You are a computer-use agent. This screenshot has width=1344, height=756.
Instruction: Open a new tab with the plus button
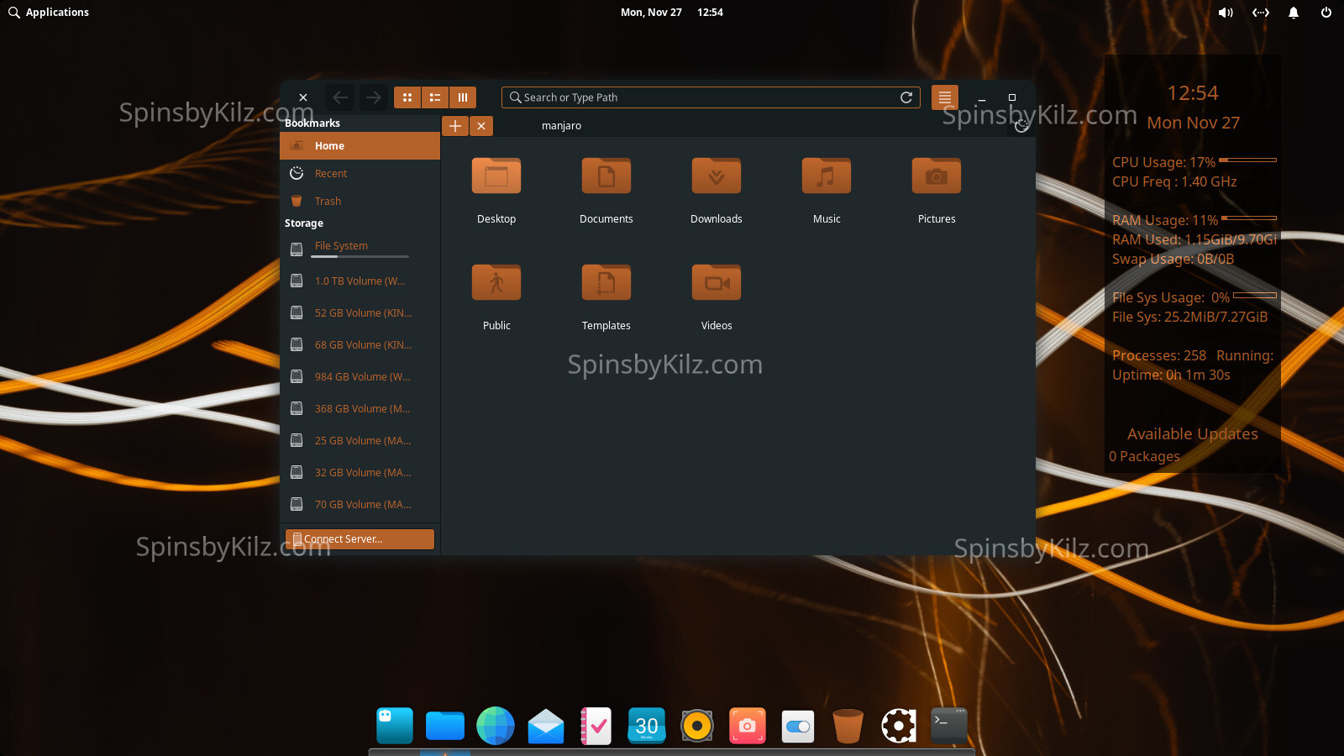[454, 125]
